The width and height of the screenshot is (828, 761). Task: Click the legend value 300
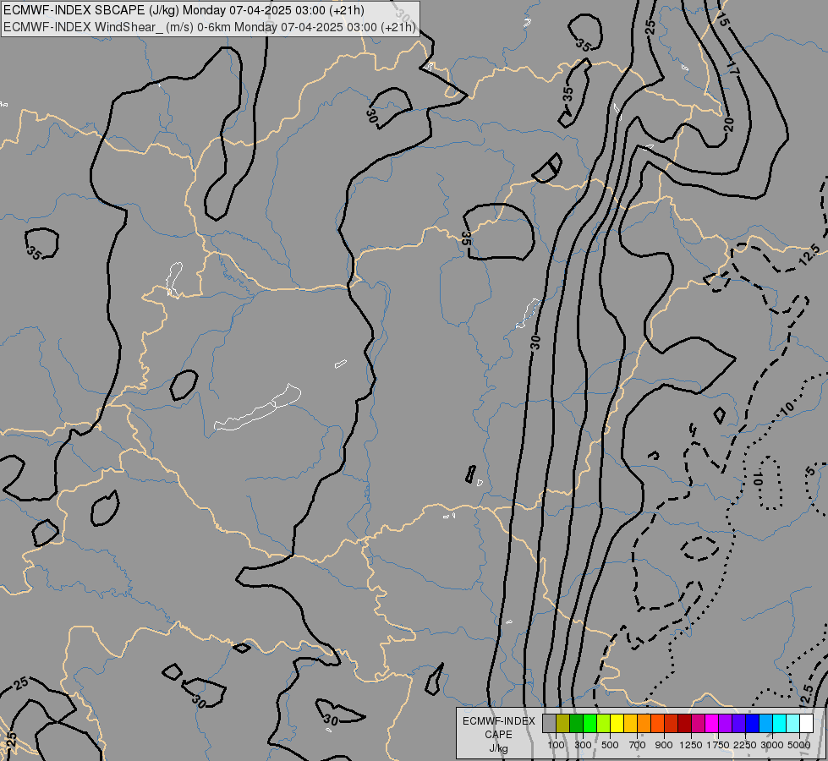pos(583,745)
